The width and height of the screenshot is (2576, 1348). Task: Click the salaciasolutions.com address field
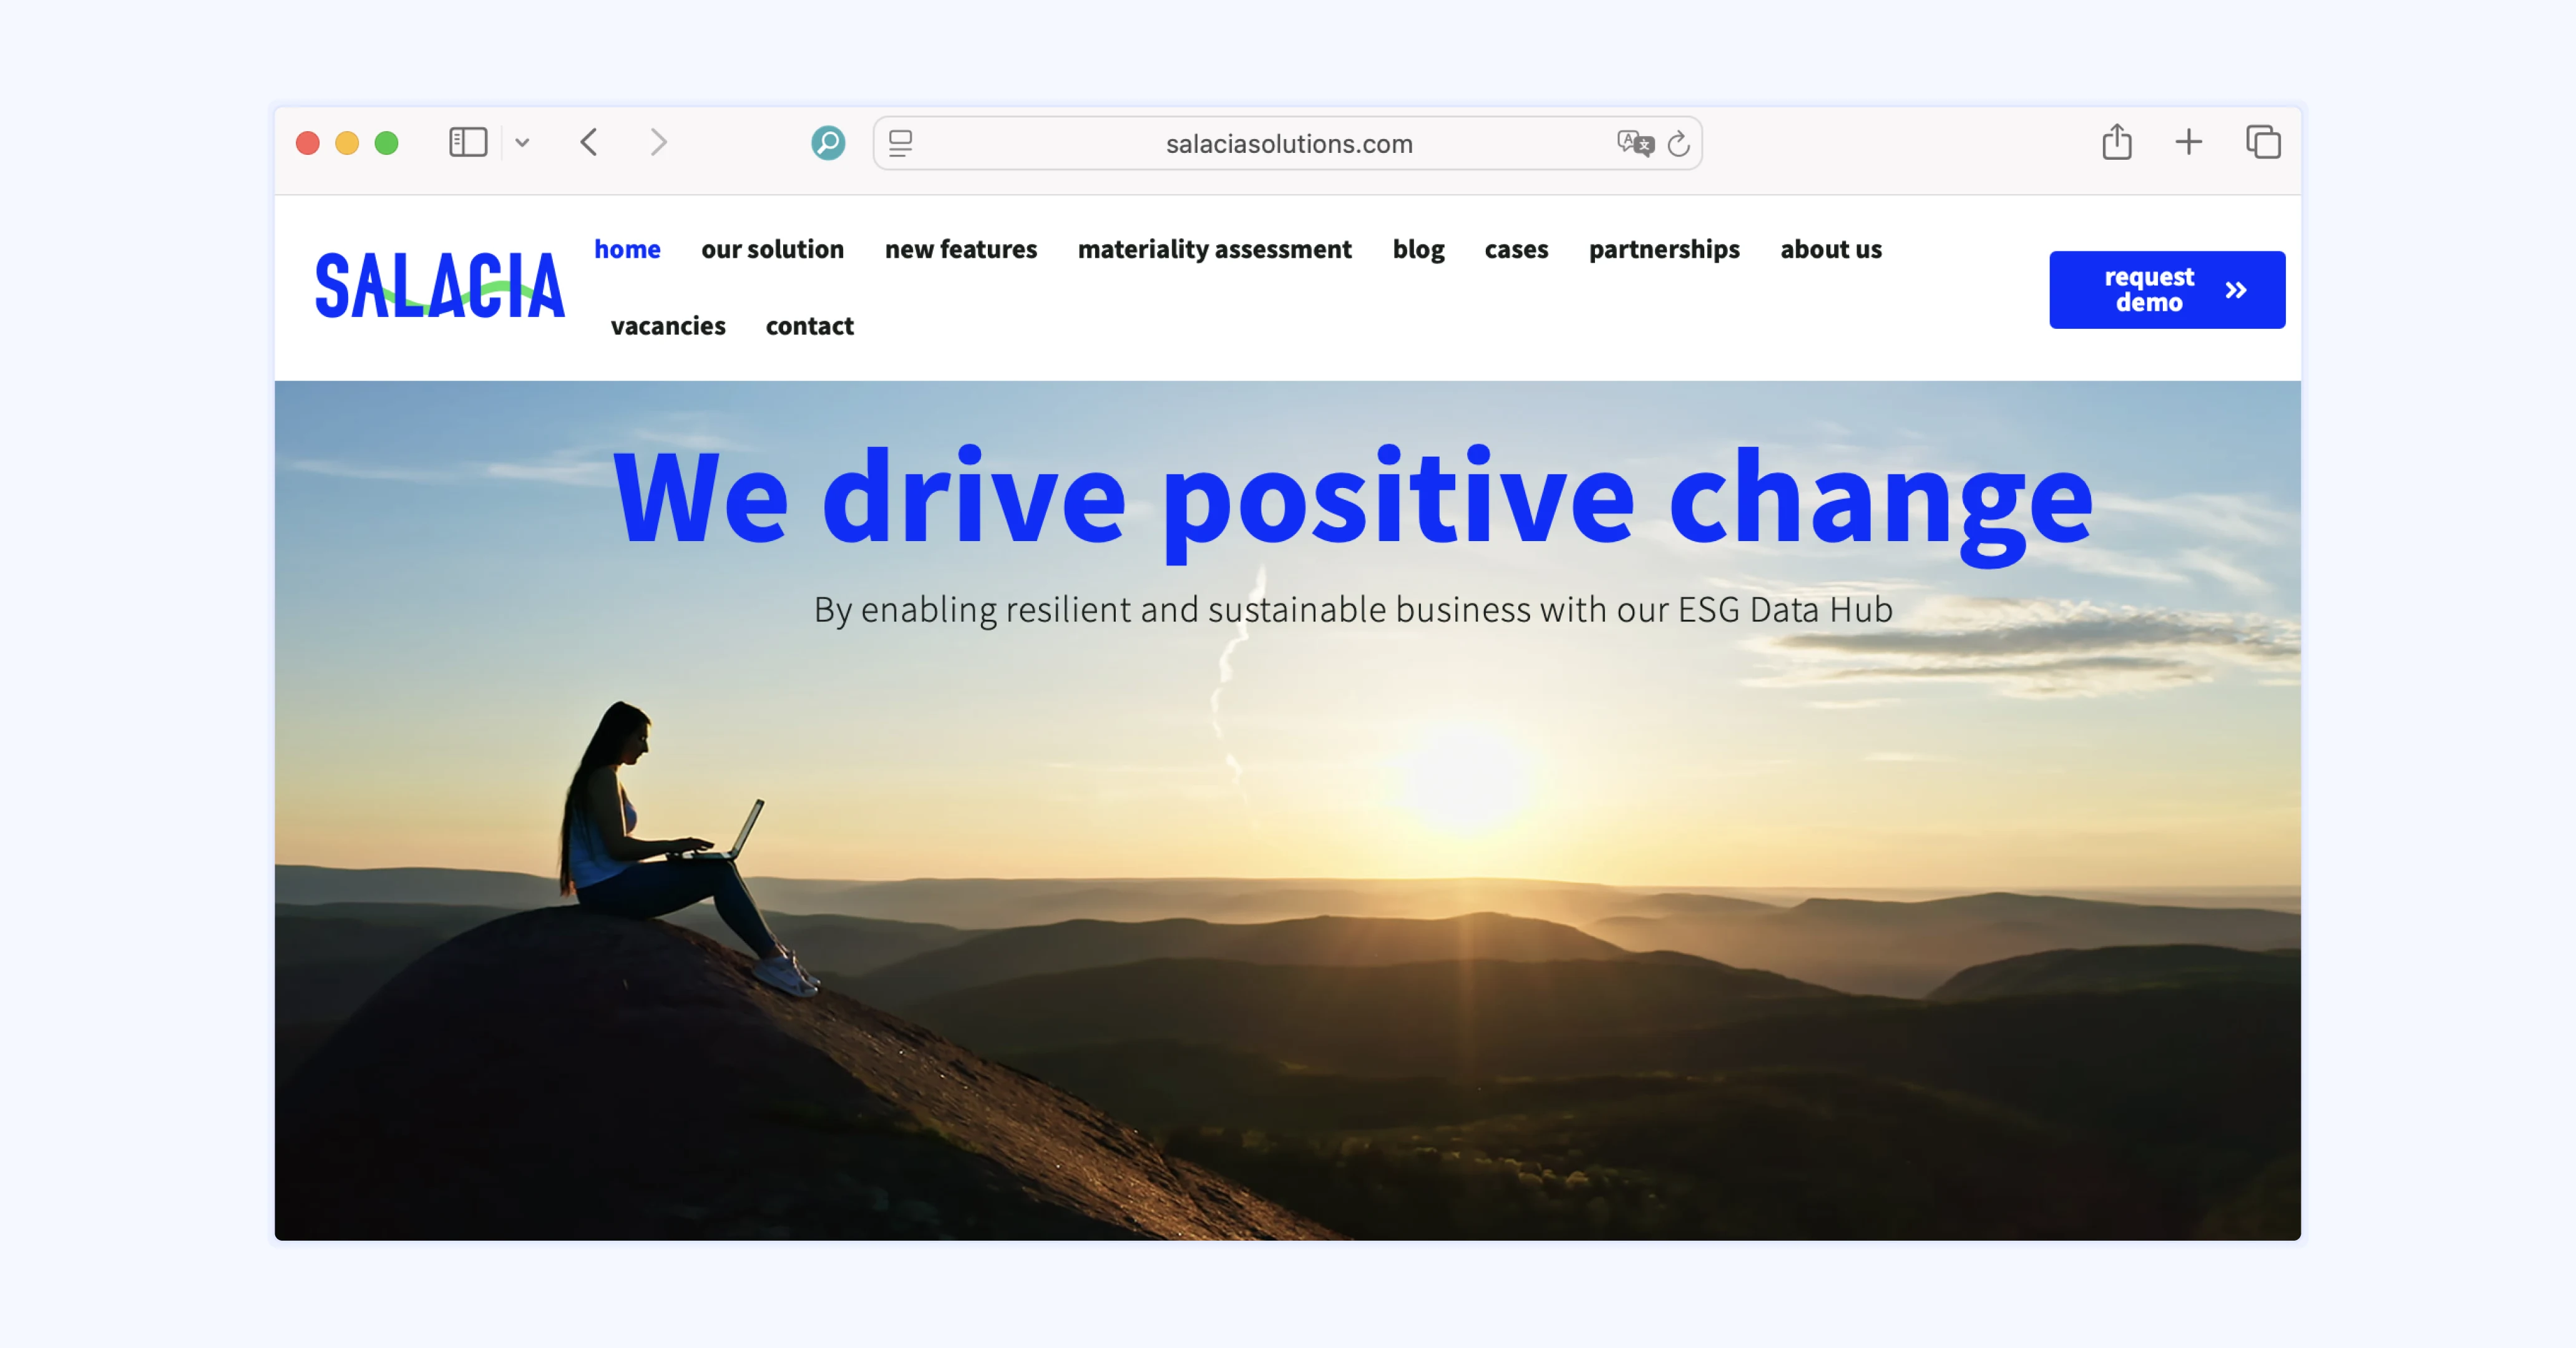pos(1288,143)
